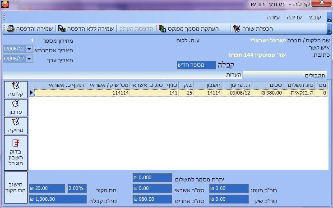This screenshot has height=208, width=333.
Task: Click the מחיקה delete side button
Action: 16,126
